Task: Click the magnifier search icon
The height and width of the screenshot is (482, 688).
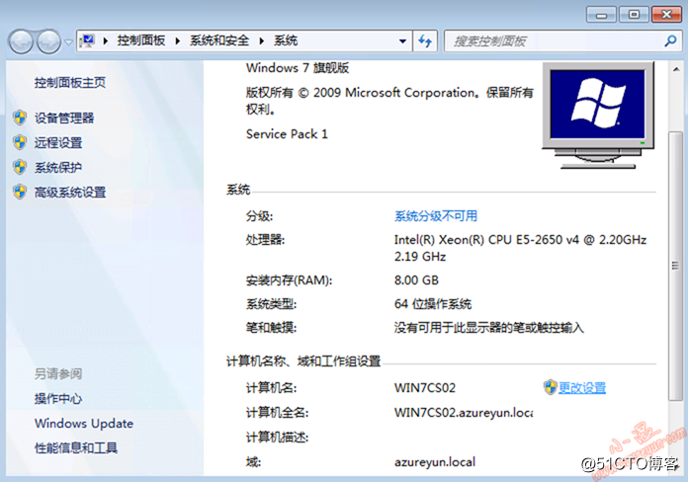Action: pos(670,41)
